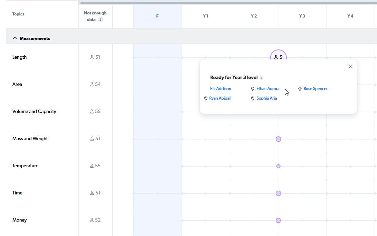Click the pin icon beside Rose Spencer
This screenshot has width=377, height=236.
(x=300, y=89)
